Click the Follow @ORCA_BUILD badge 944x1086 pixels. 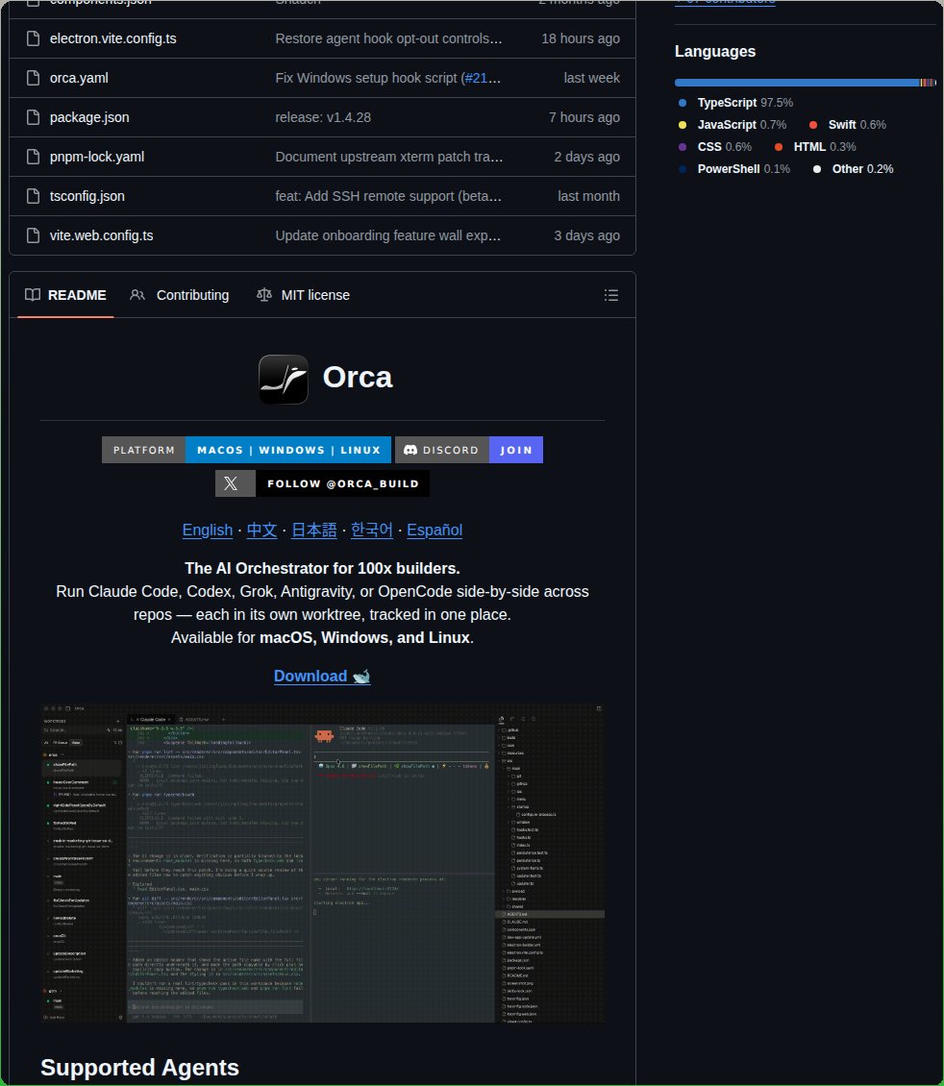(322, 484)
